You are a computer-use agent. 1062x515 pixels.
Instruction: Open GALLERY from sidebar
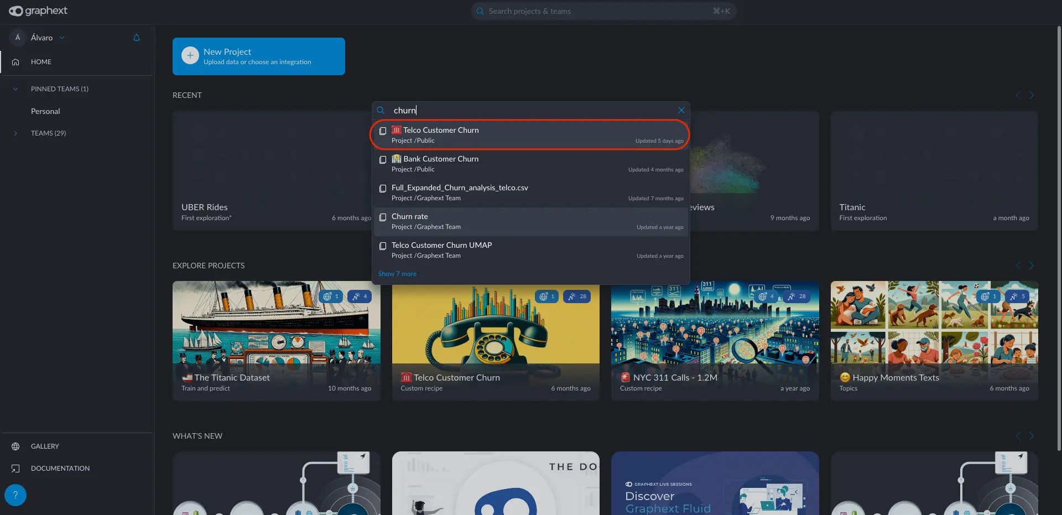[x=45, y=446]
